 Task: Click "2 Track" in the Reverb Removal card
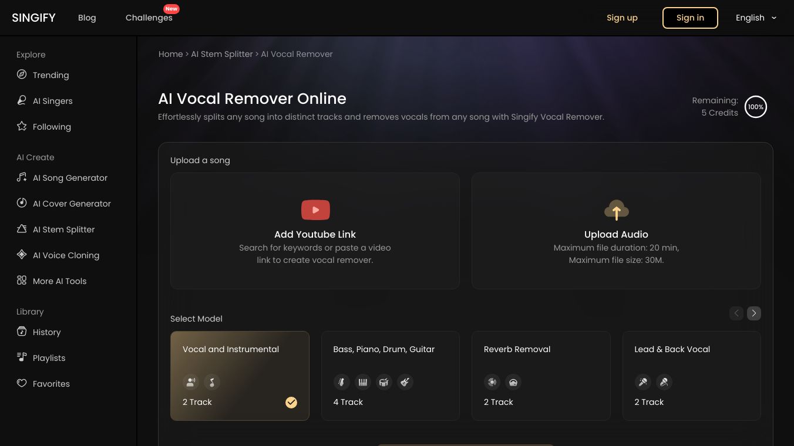[x=499, y=402]
